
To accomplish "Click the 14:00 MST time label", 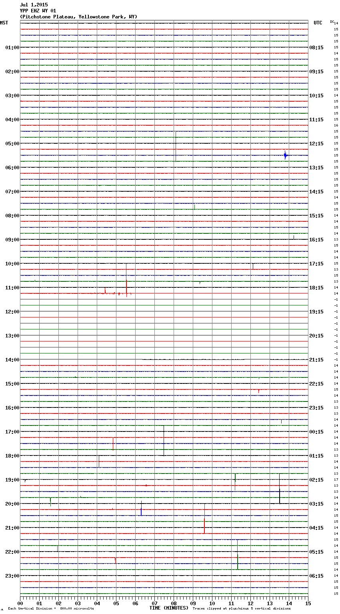I will pyautogui.click(x=12, y=360).
